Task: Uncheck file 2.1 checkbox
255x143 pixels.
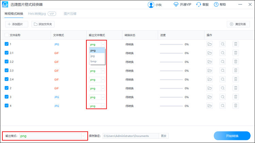Action: [x=6, y=53]
